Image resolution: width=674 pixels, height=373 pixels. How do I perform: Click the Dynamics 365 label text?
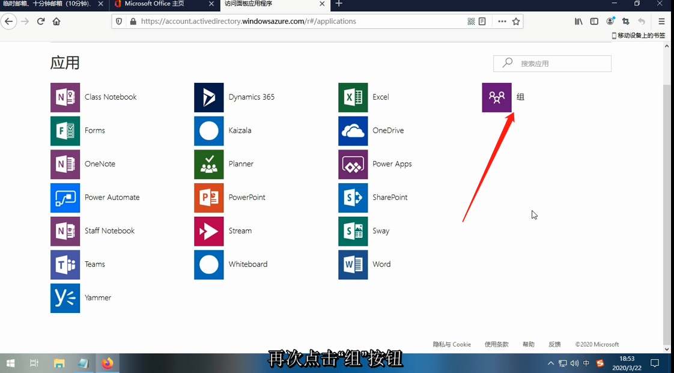tap(252, 97)
